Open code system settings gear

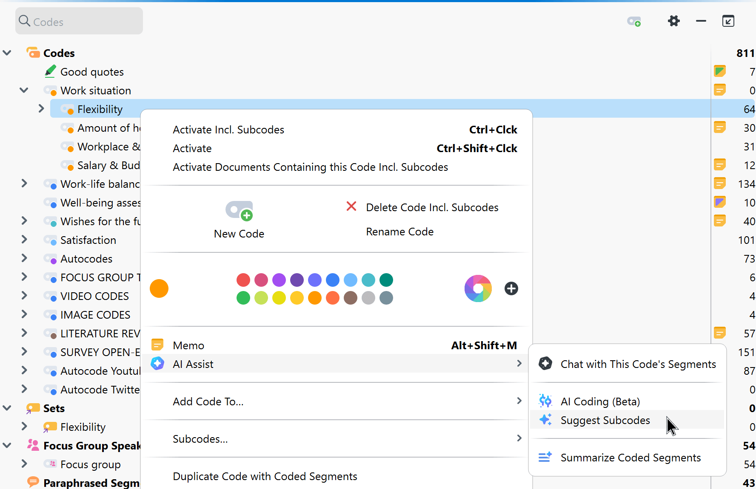[x=673, y=21]
